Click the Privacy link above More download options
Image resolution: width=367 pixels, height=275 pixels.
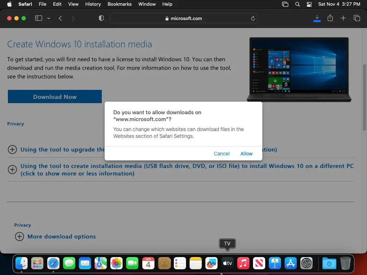[x=23, y=225]
